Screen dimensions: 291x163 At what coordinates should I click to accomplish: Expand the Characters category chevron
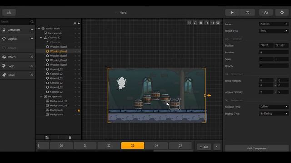32,30
